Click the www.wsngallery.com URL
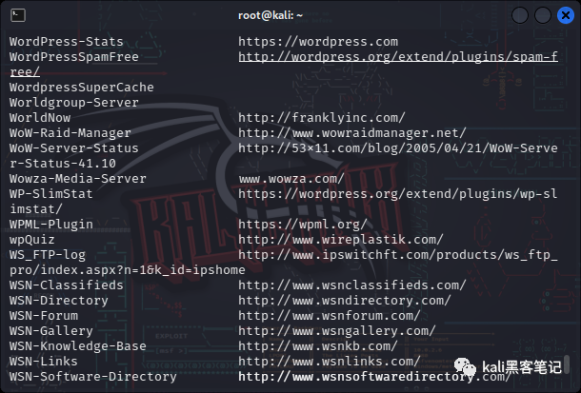Viewport: 581px width, 393px height. 337,331
